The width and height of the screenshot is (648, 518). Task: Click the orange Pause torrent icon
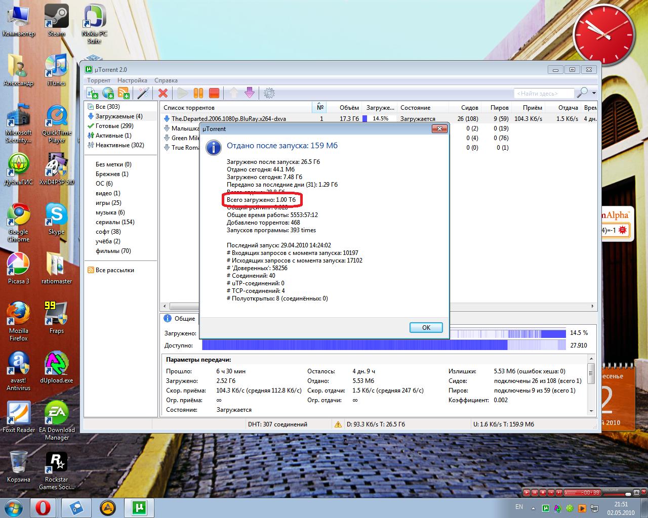click(198, 93)
